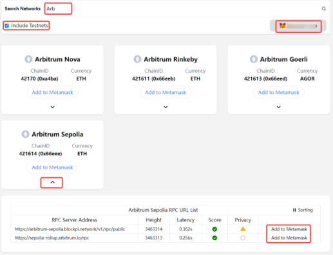Click the Latency column header
Screen dimensions: 333x255
[186, 220]
